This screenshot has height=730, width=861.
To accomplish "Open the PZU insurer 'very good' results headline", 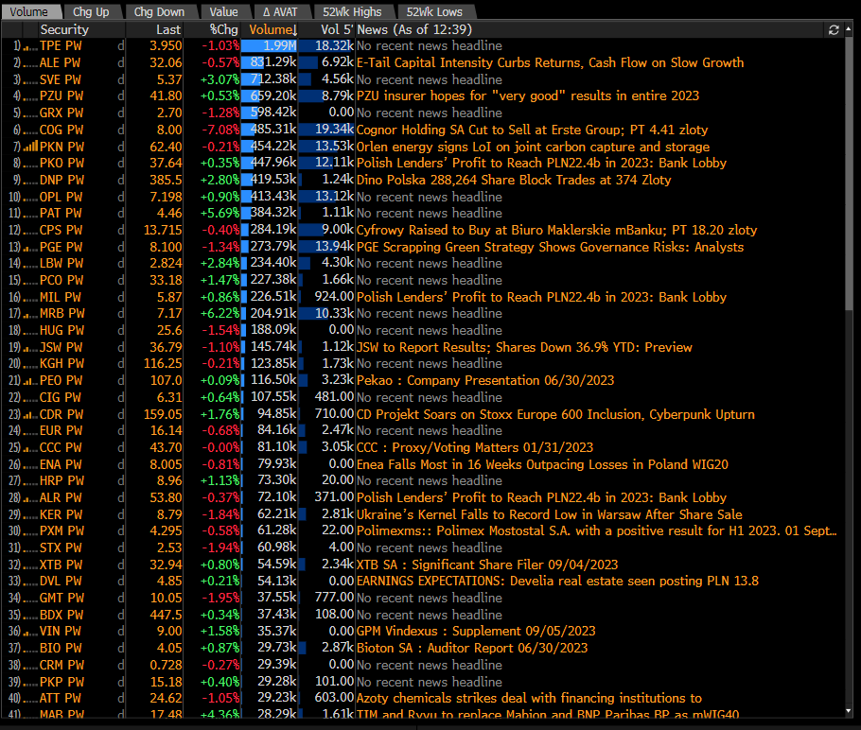I will pyautogui.click(x=528, y=96).
